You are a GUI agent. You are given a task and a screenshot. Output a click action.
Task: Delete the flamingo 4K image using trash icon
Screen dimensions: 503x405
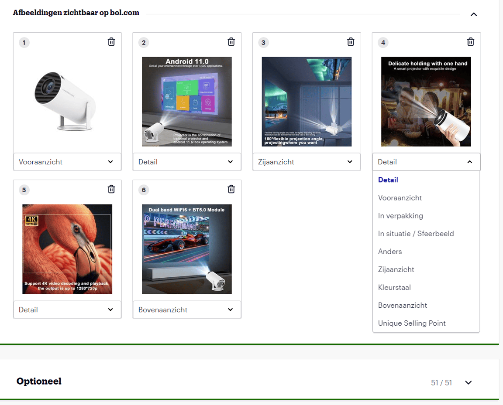111,189
